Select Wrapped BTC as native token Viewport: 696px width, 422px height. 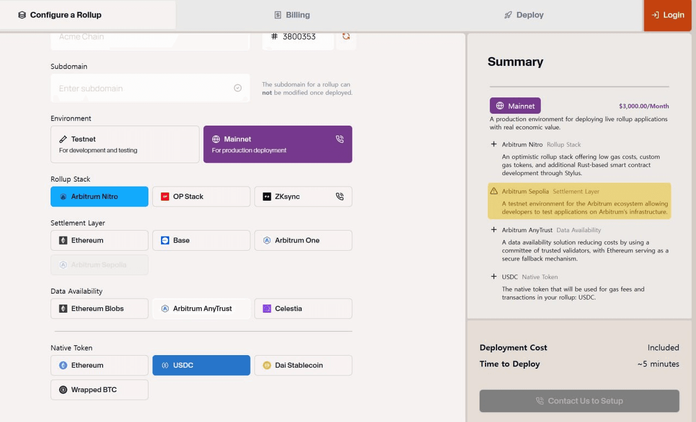click(100, 390)
